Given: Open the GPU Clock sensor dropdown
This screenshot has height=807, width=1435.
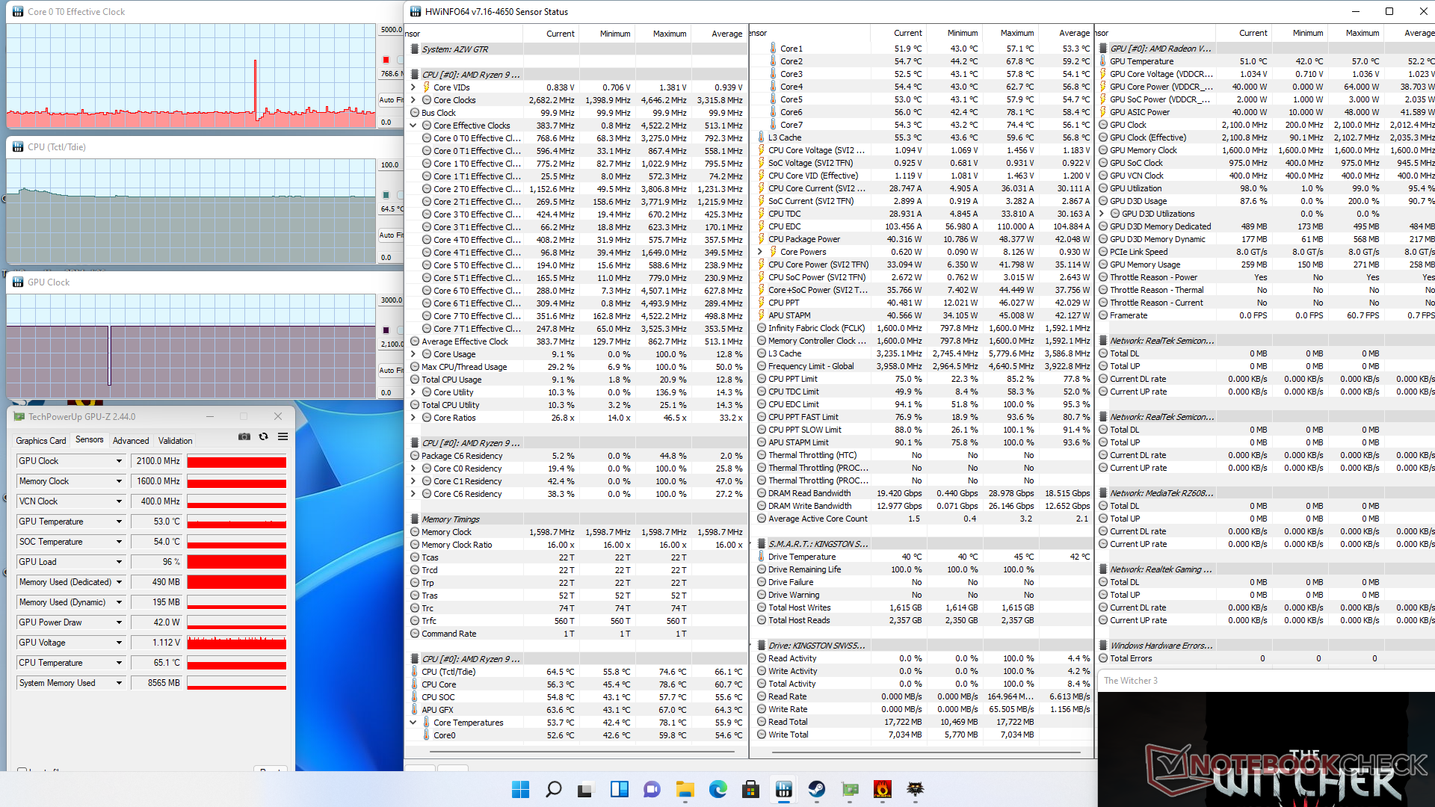Looking at the screenshot, I should pos(119,461).
